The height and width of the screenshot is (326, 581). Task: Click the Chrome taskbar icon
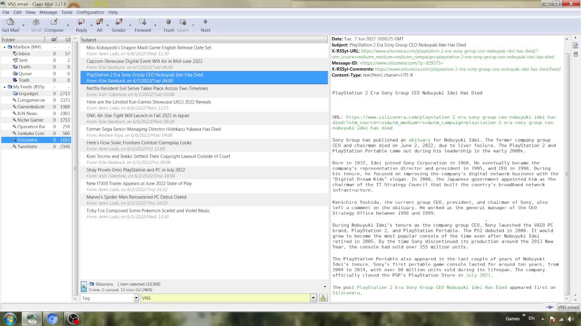coord(52,319)
